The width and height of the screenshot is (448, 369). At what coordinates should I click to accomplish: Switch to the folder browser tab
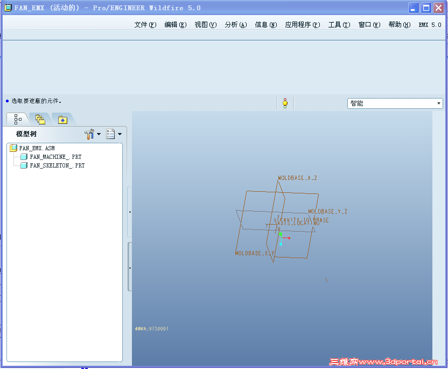[40, 119]
